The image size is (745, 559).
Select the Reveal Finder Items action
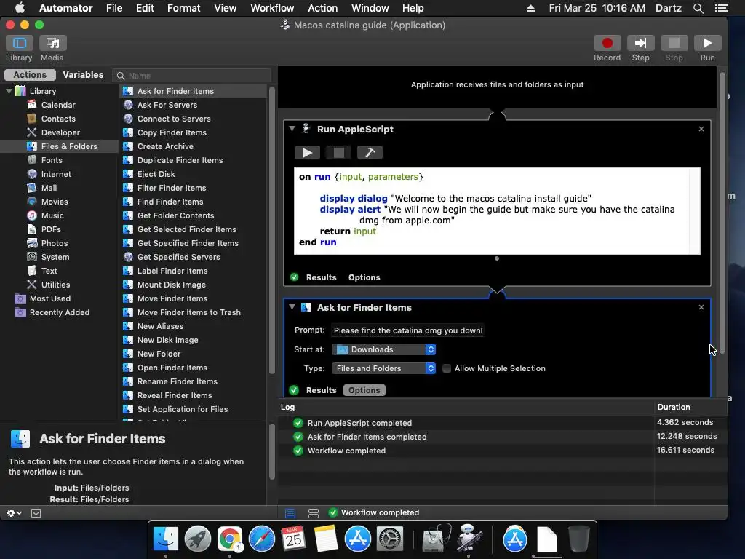click(175, 395)
